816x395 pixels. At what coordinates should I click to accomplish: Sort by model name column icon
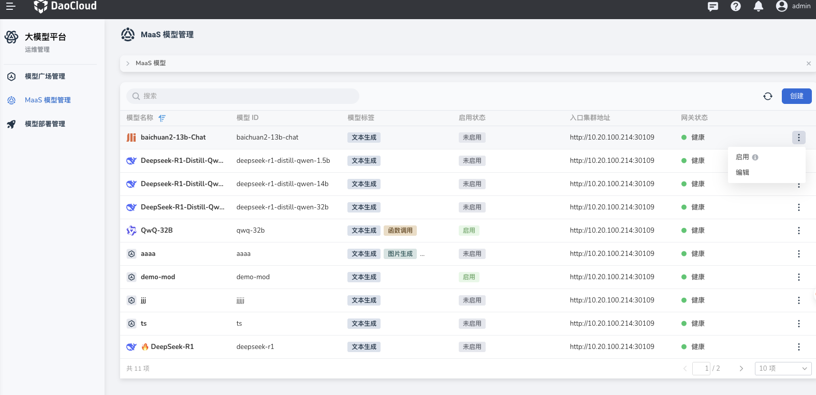click(162, 118)
